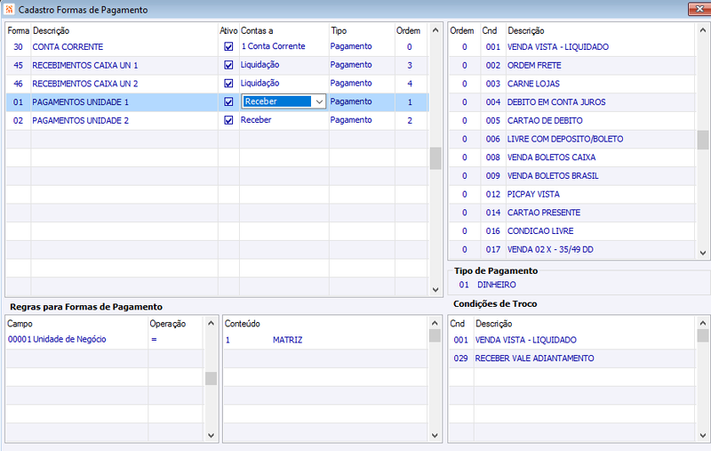Toggle Ativo checkbox for PAGAMENTOS UNIDADE 1

tap(228, 102)
